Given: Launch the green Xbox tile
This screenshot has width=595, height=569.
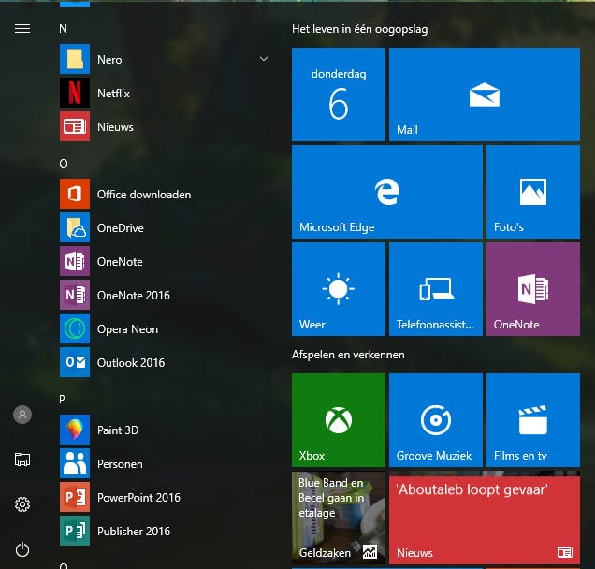Looking at the screenshot, I should [339, 420].
